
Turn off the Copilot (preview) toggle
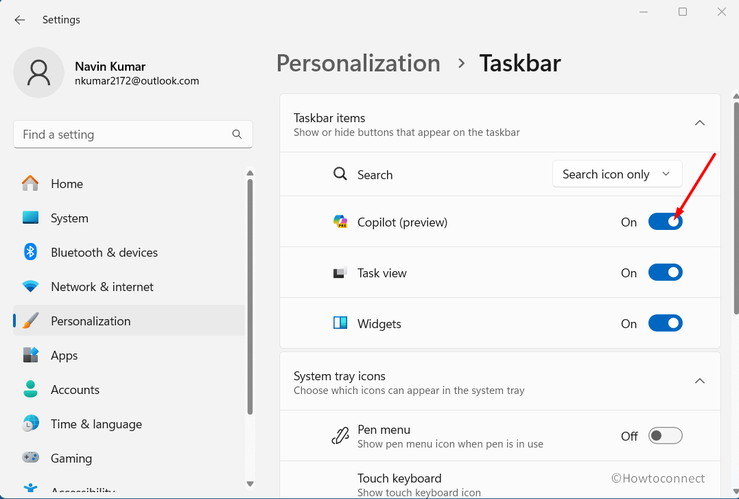[x=665, y=222]
